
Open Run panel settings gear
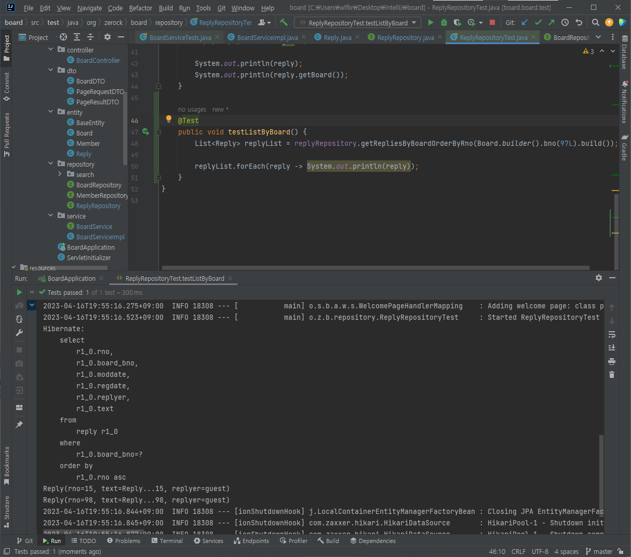[x=599, y=278]
